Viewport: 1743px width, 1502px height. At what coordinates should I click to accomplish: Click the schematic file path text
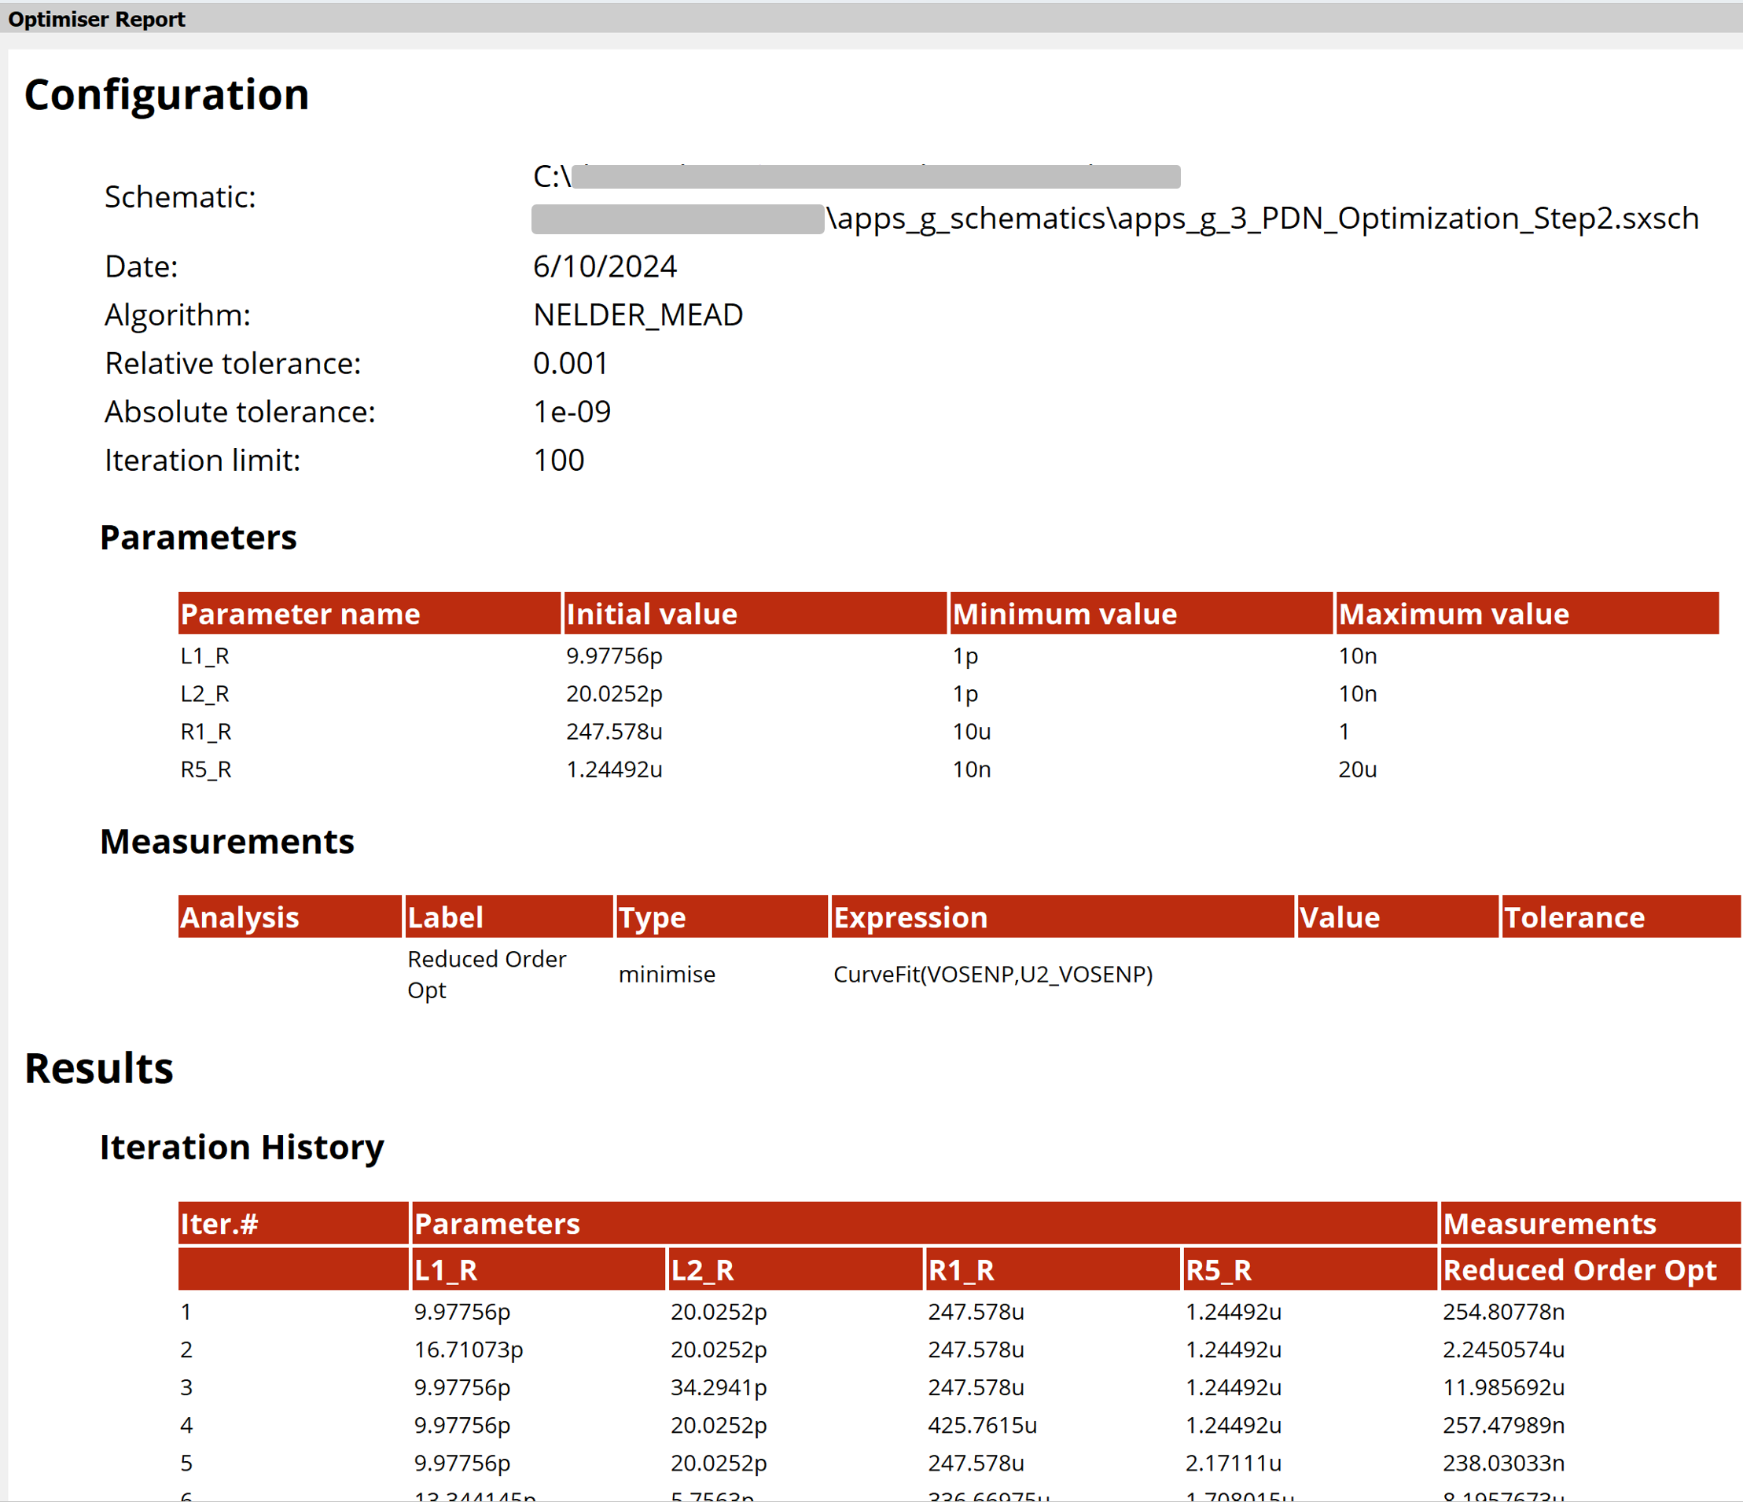point(1262,219)
